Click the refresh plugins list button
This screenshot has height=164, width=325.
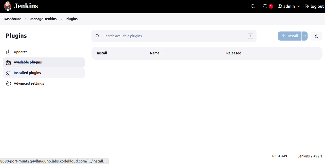tap(316, 36)
